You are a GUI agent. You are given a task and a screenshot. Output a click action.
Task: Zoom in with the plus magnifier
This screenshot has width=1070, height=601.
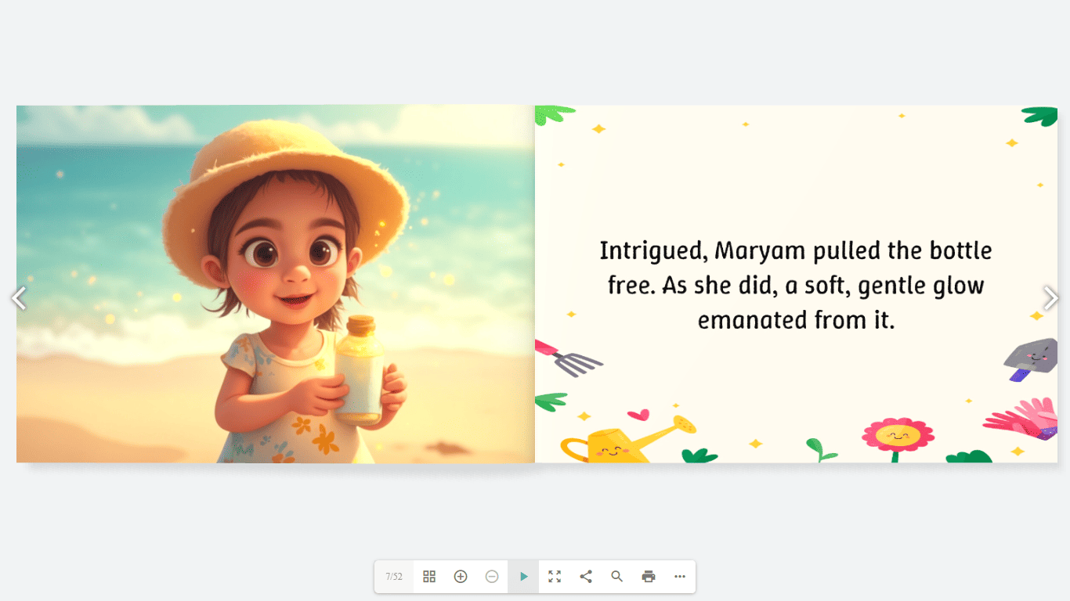(x=461, y=577)
